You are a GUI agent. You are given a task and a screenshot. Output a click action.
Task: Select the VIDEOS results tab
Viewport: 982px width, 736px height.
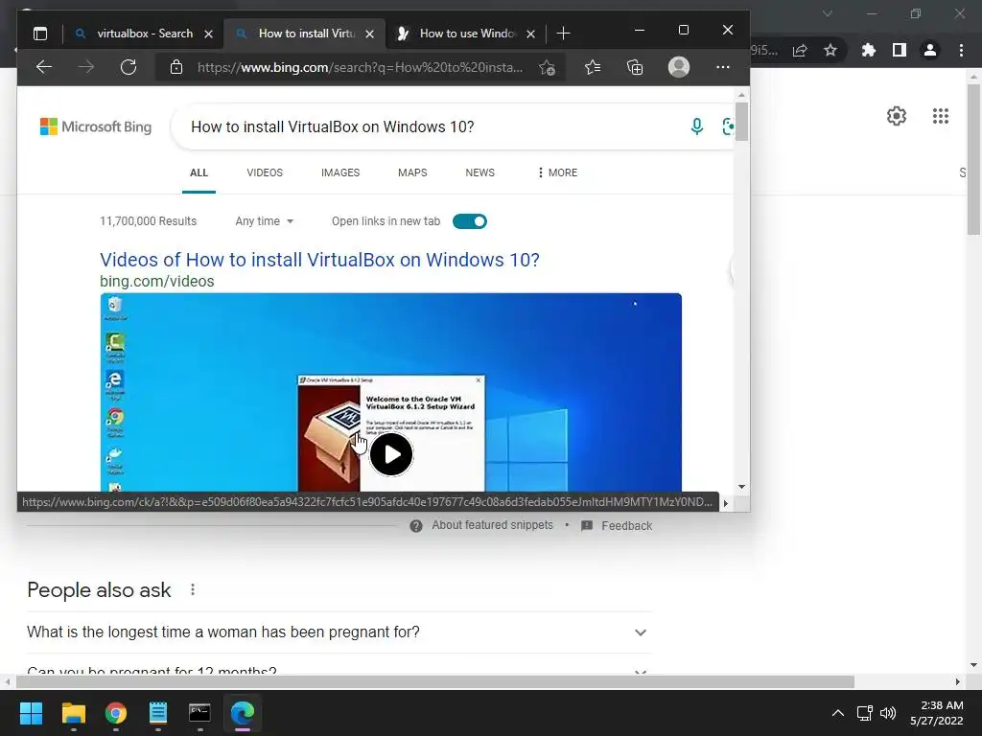(x=265, y=172)
